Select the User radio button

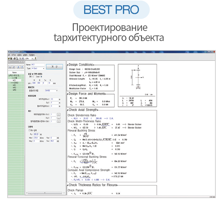click(42, 77)
